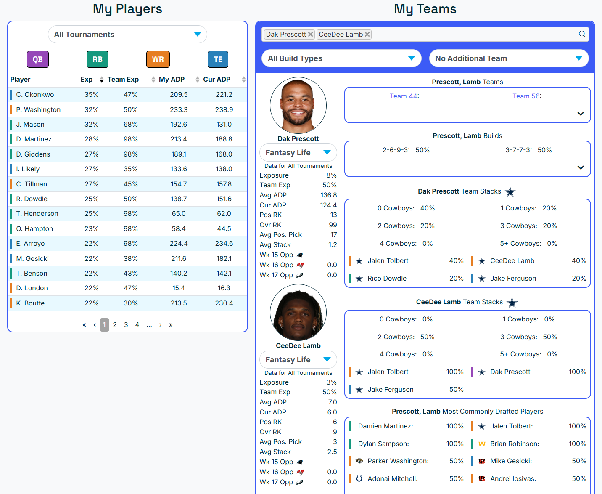
Task: Click Cowboys star beside Dak Prescott Team Stacks
Action: (510, 192)
